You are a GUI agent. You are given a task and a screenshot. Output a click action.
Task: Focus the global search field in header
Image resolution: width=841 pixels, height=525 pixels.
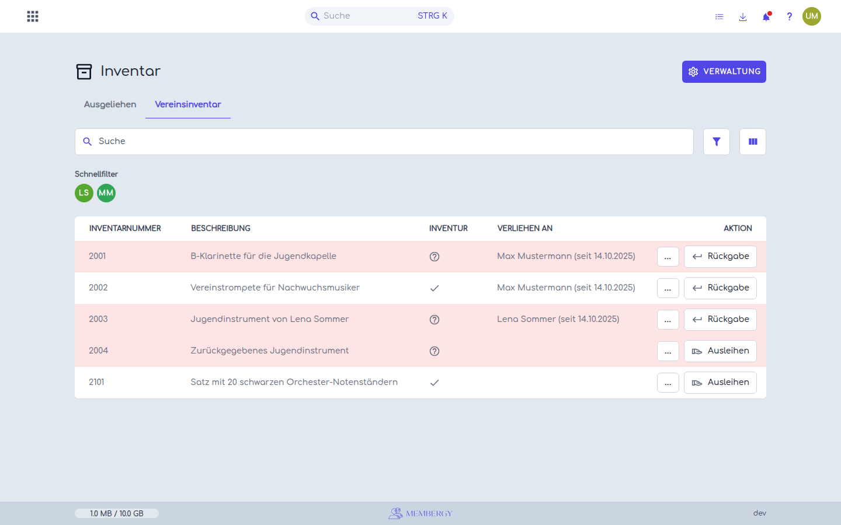coord(380,16)
